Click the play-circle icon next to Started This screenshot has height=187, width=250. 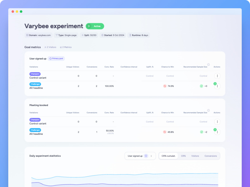tap(102, 35)
